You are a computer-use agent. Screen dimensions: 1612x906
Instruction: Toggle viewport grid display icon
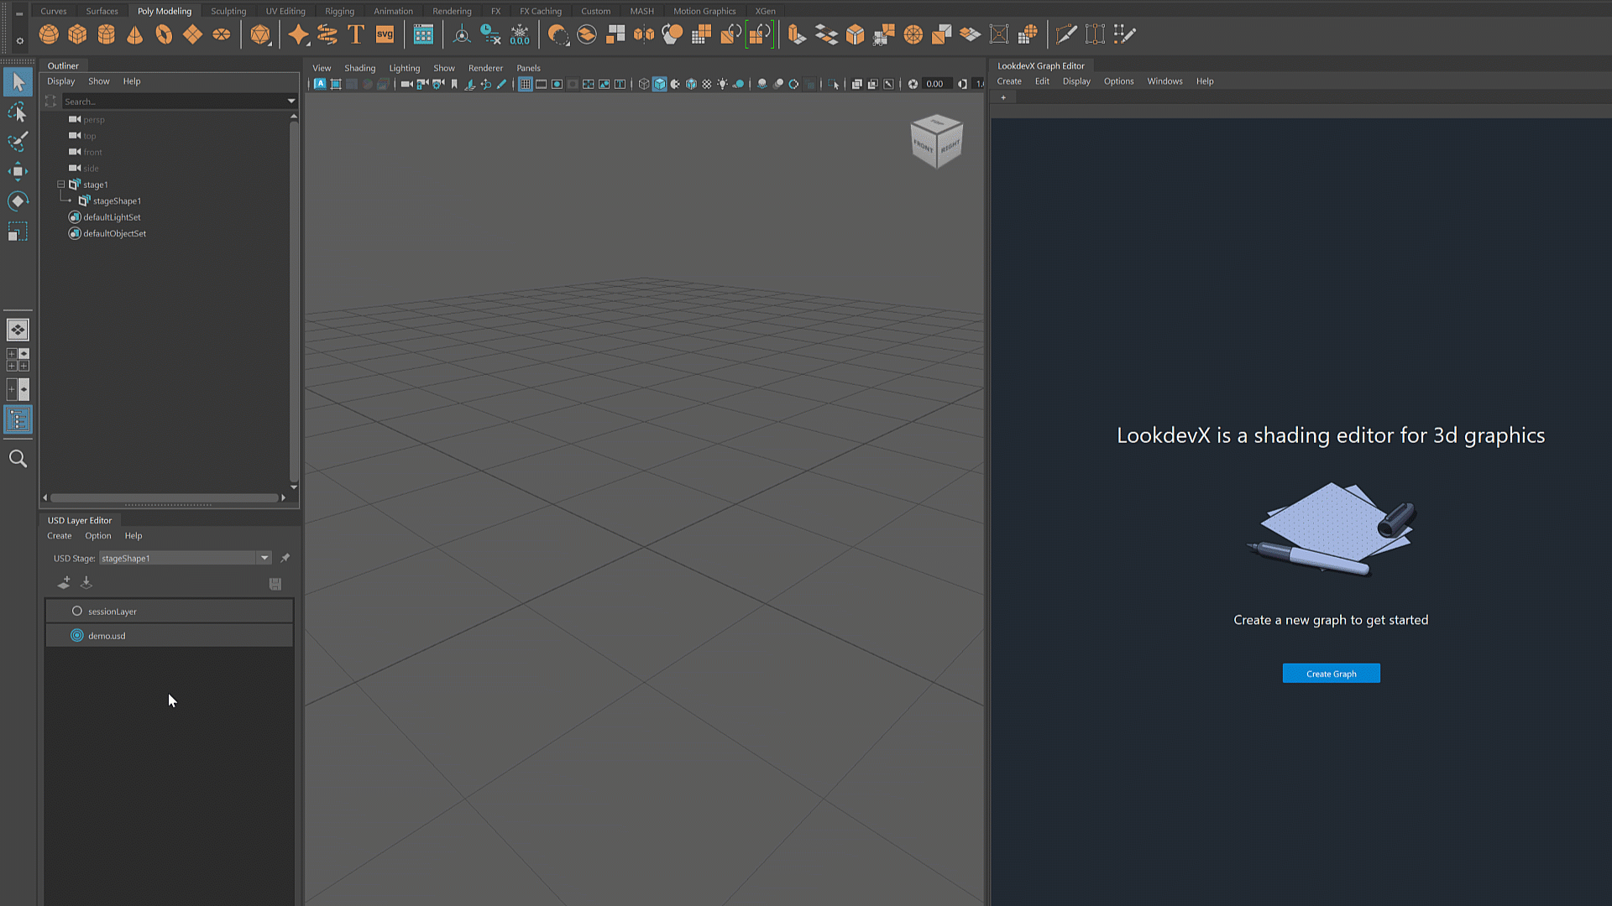[525, 84]
